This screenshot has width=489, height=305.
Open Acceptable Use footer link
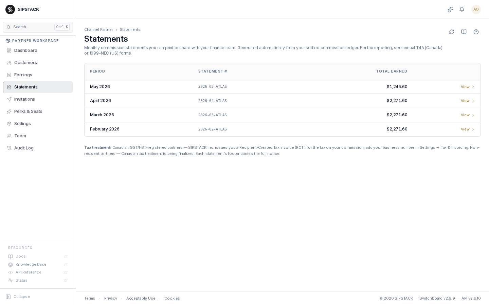tap(141, 299)
